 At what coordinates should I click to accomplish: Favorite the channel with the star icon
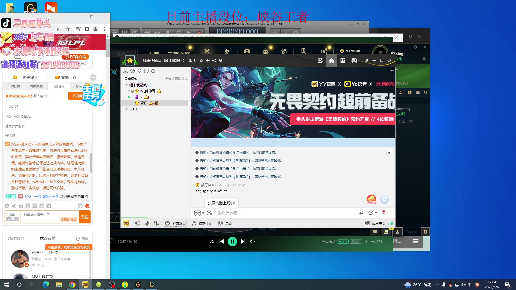coord(201,61)
